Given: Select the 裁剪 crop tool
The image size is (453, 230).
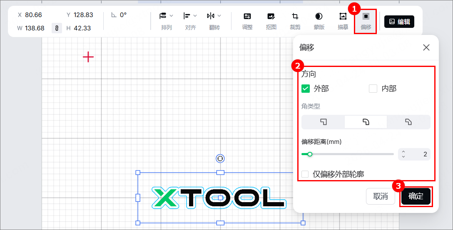Looking at the screenshot, I should click(295, 21).
